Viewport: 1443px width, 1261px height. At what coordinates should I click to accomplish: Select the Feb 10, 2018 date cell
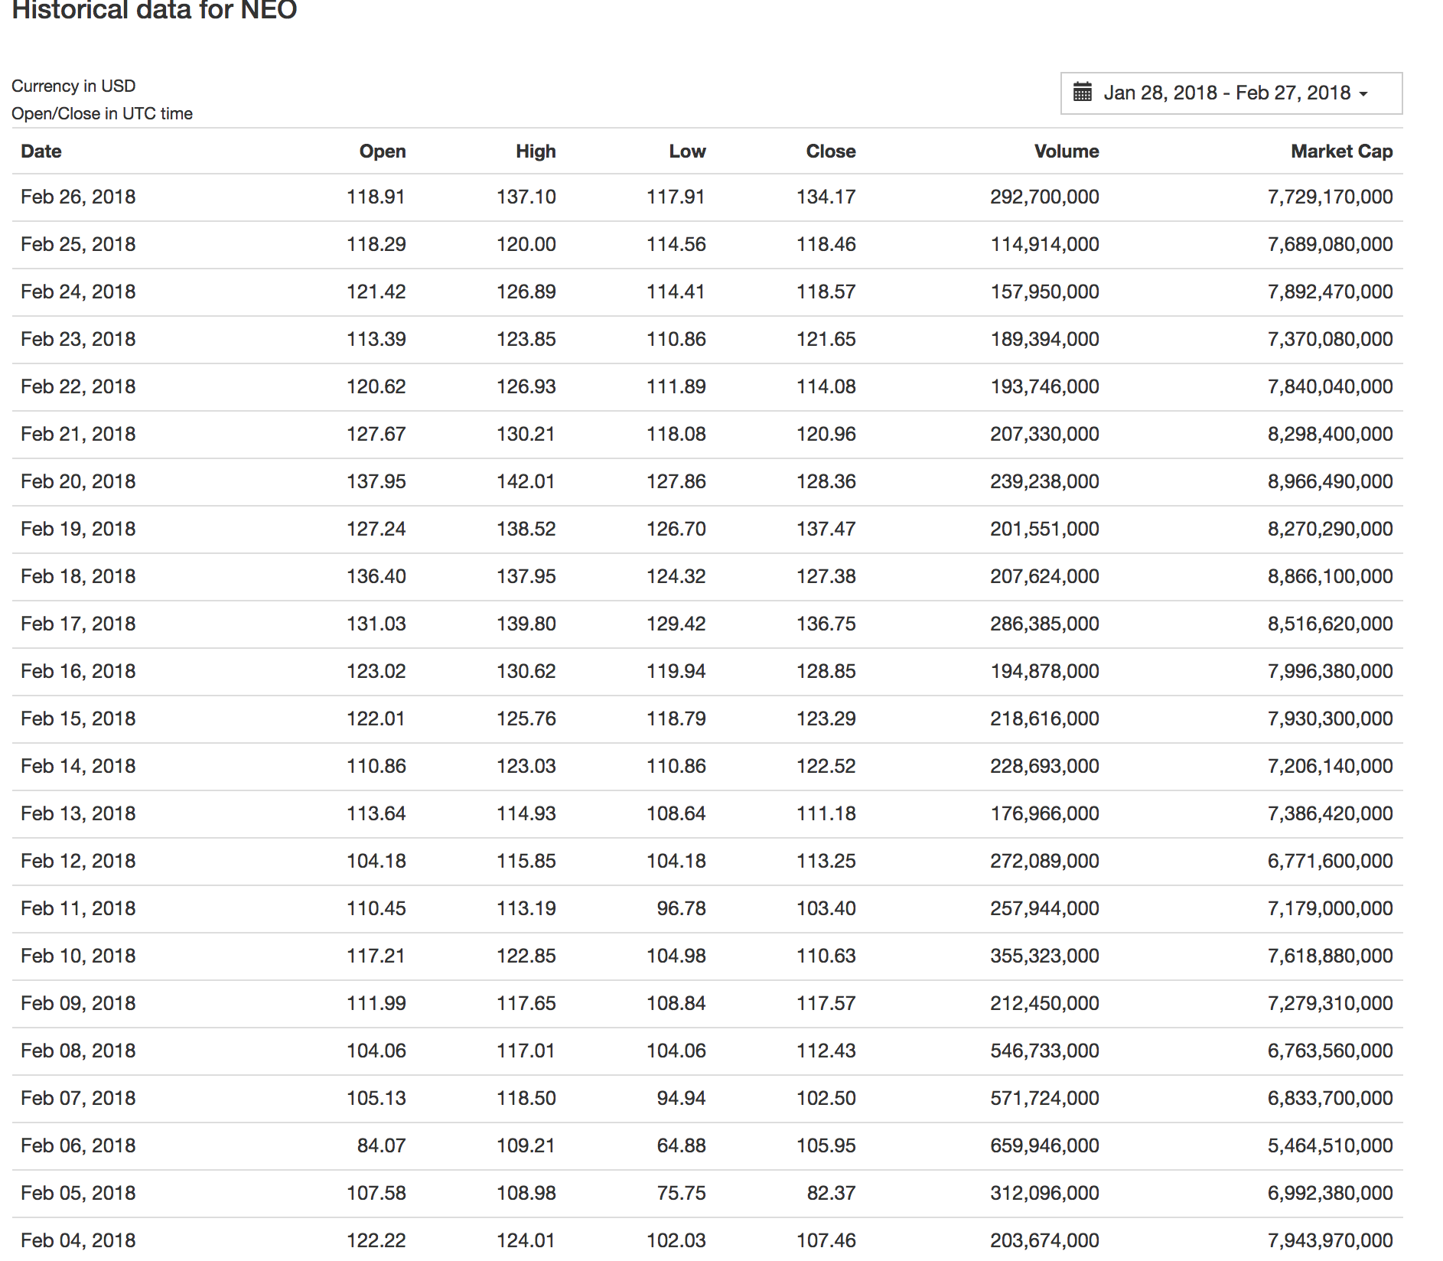pos(78,956)
